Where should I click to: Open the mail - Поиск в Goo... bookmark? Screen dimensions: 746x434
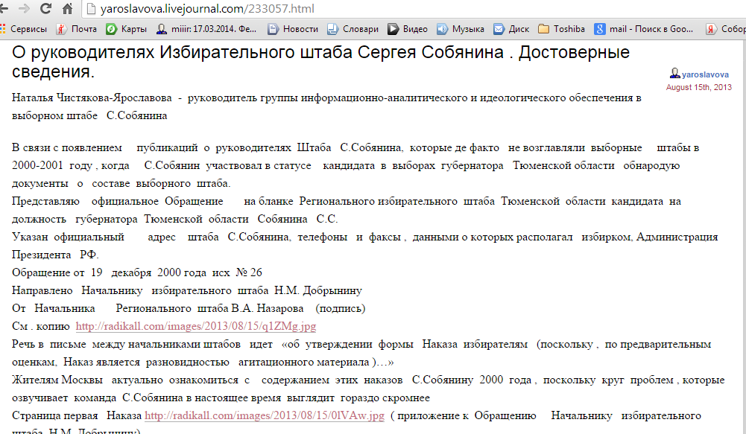pos(644,29)
